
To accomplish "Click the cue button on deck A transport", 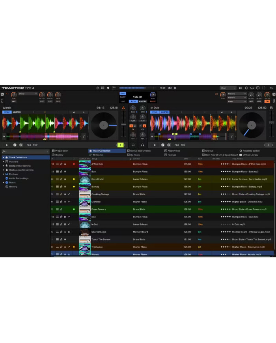I will 15,145.
